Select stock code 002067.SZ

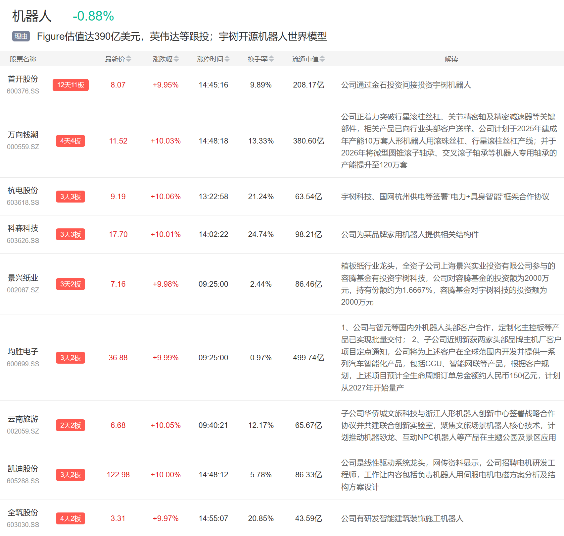23,290
